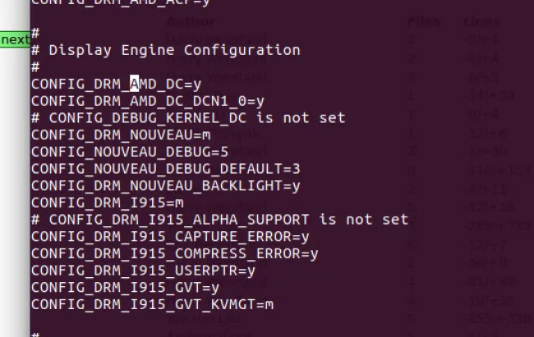Image resolution: width=534 pixels, height=337 pixels.
Task: Click the CONFIG_DRM_I915_ALPHA_SUPPORT is not set line
Action: (x=219, y=220)
